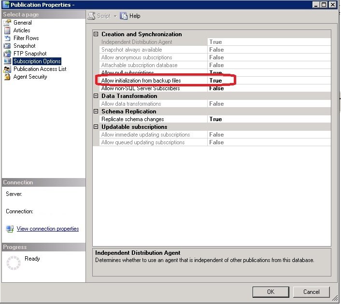The image size is (341, 304).
Task: Click True value for Replicate schema changes
Action: point(215,119)
